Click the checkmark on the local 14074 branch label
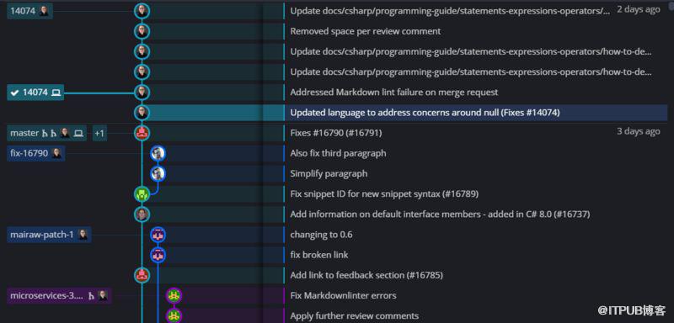The width and height of the screenshot is (674, 323). tap(14, 93)
